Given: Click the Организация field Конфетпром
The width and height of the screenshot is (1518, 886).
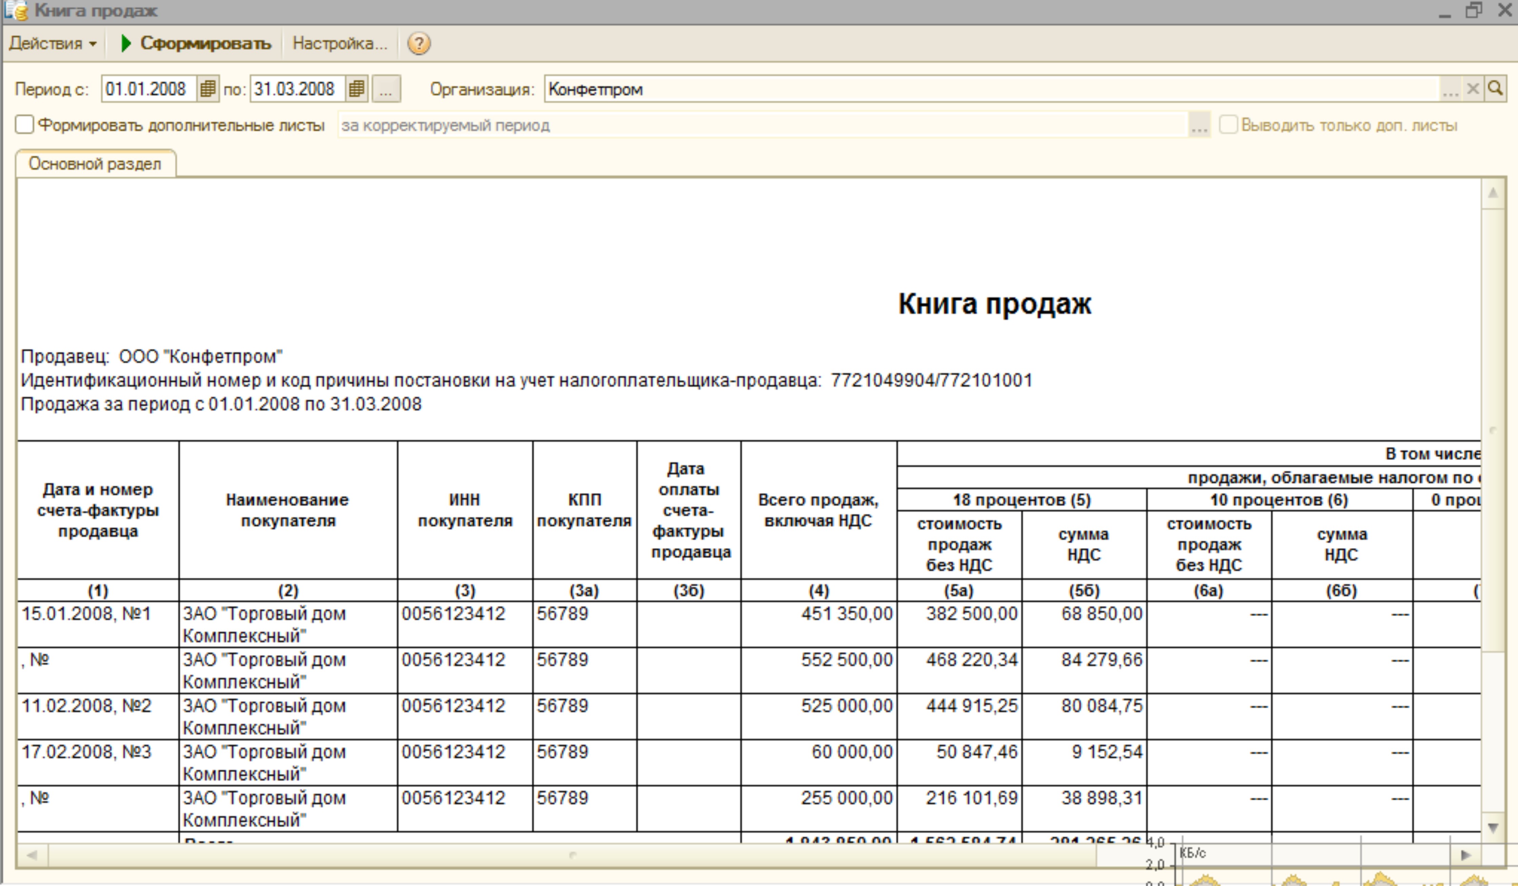Looking at the screenshot, I should [992, 89].
